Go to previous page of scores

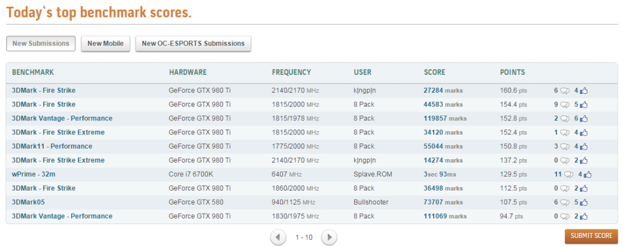(278, 237)
